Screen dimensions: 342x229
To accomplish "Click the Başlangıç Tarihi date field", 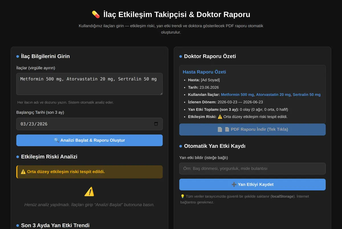I will tap(89, 124).
